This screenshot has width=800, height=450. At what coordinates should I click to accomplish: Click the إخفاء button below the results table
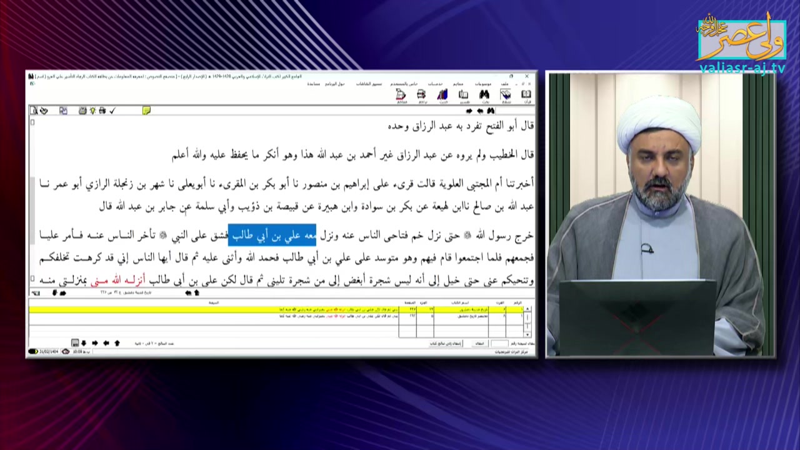pos(479,343)
